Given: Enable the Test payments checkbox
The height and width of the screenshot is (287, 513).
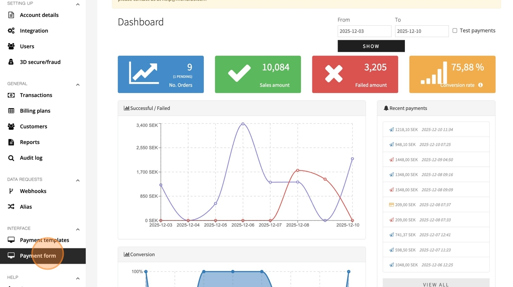Looking at the screenshot, I should click(455, 30).
